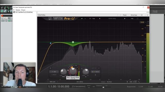The height and width of the screenshot is (92, 165).
Task: Click the FabFilter Pro-Q 3 undo arrow
Action: point(82,19)
